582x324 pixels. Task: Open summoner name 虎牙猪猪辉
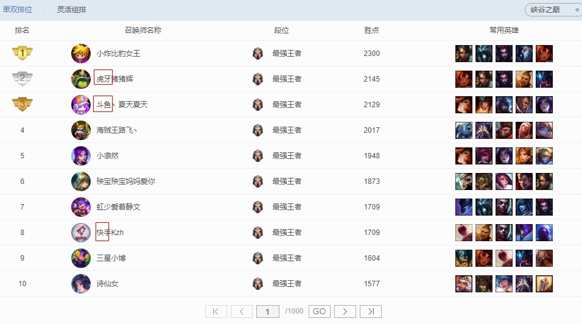(x=114, y=79)
